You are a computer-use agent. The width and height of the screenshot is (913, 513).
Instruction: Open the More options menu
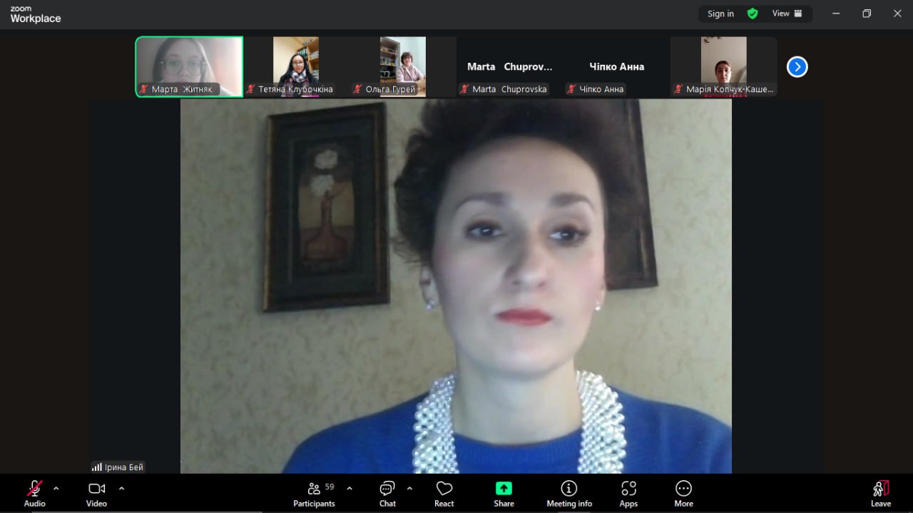pos(683,493)
